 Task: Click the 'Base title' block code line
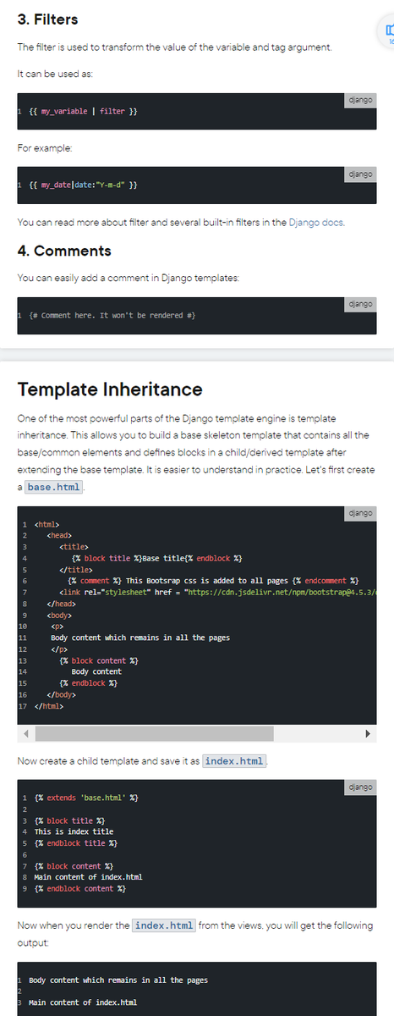click(x=158, y=559)
